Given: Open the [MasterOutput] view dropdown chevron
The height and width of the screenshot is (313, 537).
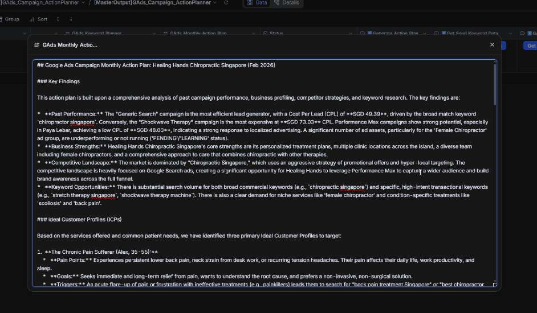Looking at the screenshot, I should (x=215, y=3).
